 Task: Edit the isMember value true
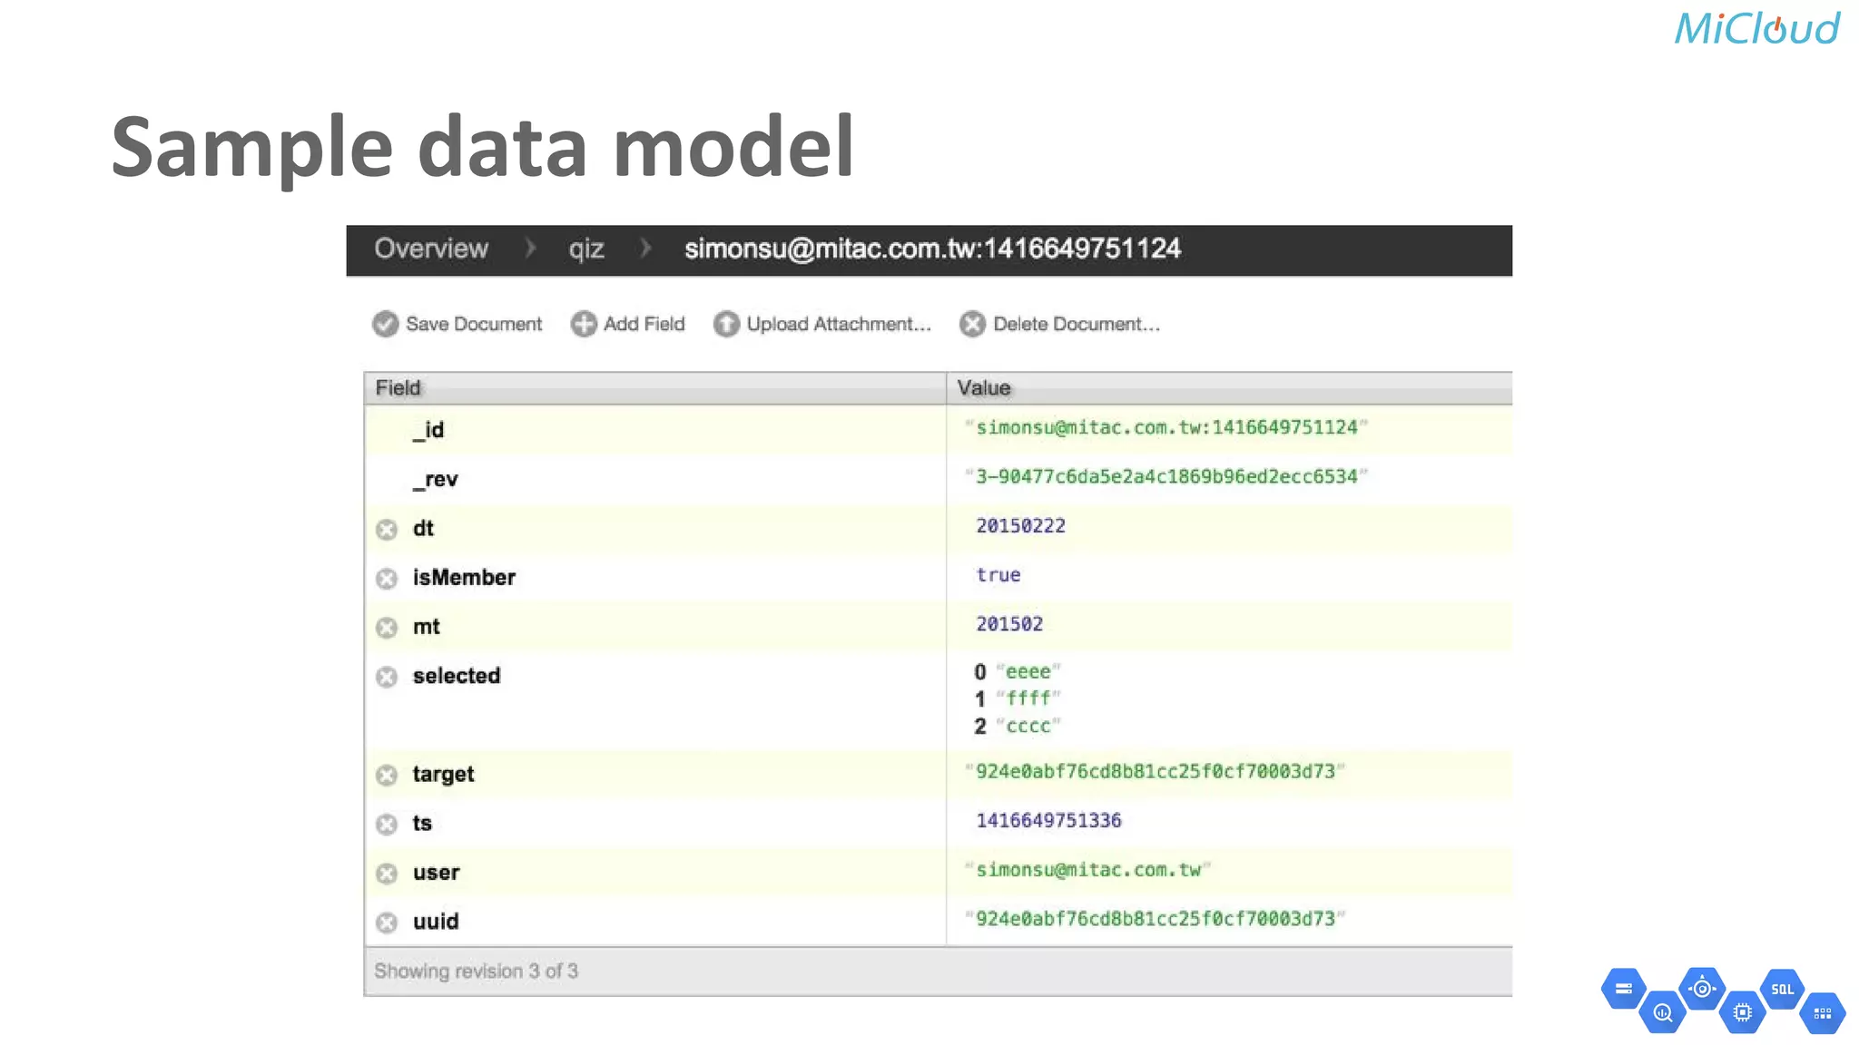(998, 575)
